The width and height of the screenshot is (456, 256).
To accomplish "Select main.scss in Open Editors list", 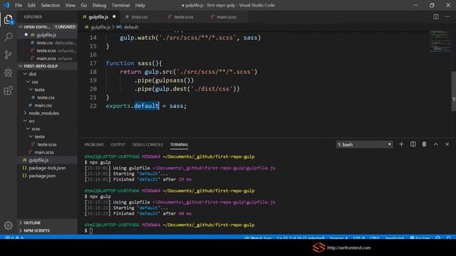I will (x=48, y=58).
